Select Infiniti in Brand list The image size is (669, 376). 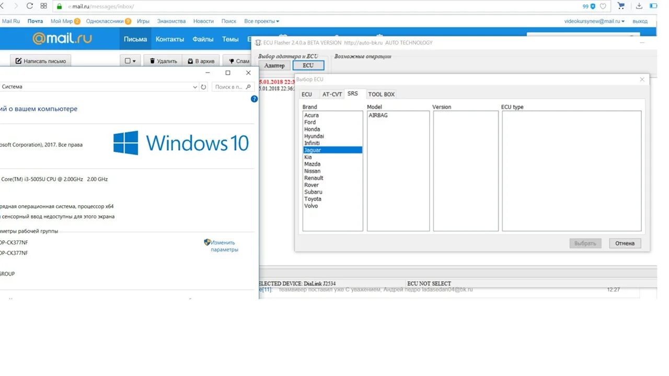[x=332, y=143]
